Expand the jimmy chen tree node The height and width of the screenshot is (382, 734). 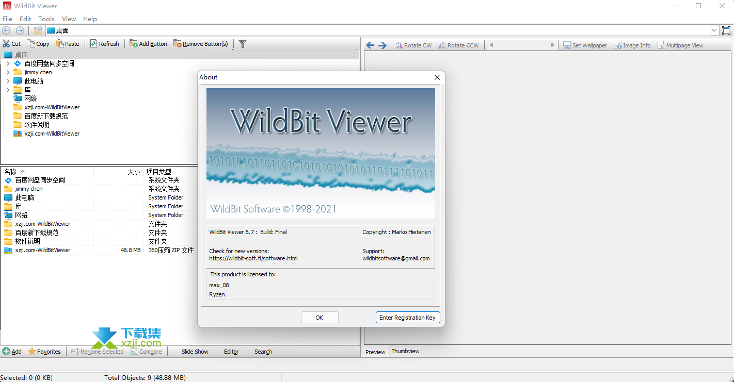click(x=8, y=72)
